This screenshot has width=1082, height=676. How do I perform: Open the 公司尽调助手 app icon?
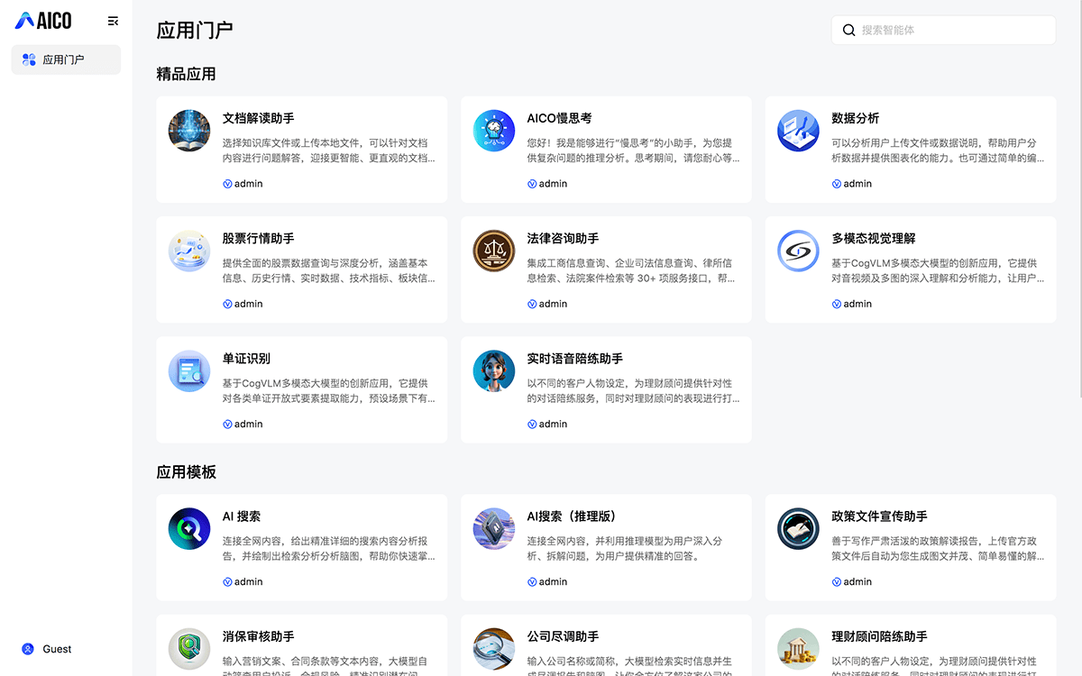(x=494, y=649)
